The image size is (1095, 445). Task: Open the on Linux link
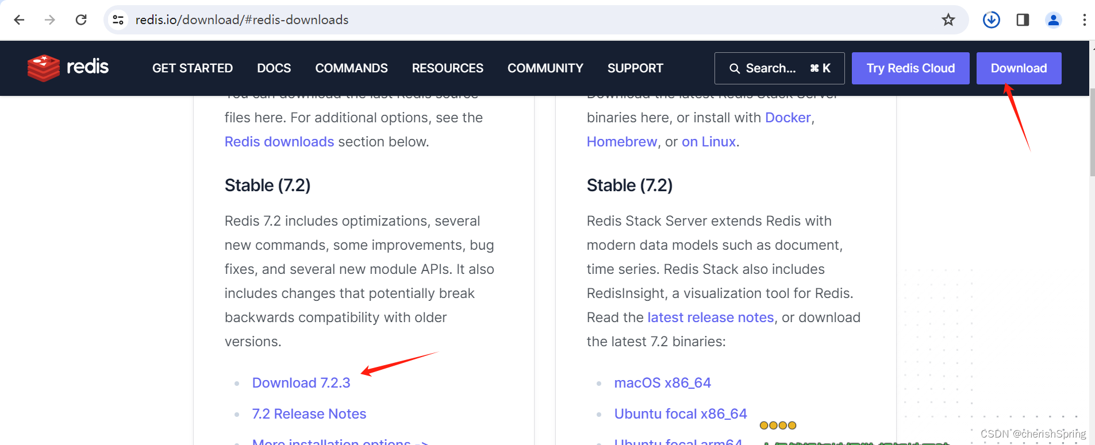point(709,142)
